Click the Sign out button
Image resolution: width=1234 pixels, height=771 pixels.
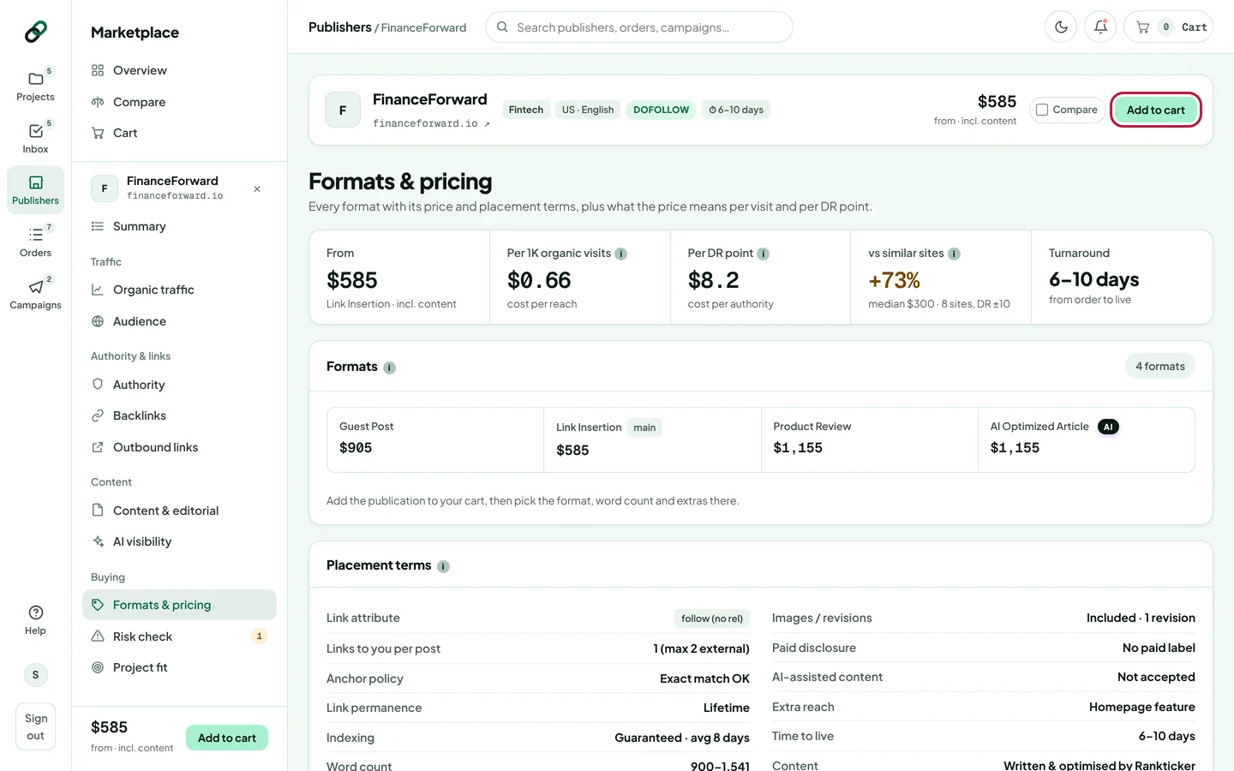tap(35, 727)
